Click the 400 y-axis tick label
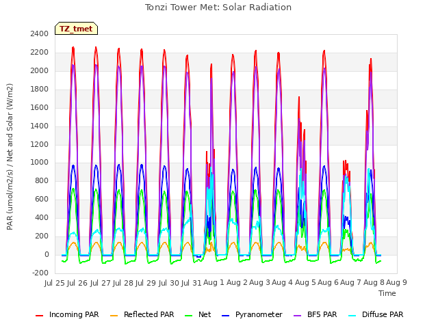This screenshot has height=328, width=438. click(x=42, y=217)
